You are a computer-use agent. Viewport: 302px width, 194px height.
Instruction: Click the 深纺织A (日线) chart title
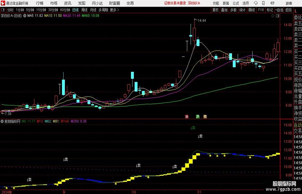point(11,16)
